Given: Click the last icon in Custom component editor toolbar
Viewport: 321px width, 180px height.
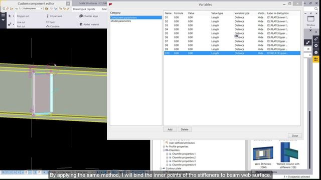Looking at the screenshot, I should point(68,8).
